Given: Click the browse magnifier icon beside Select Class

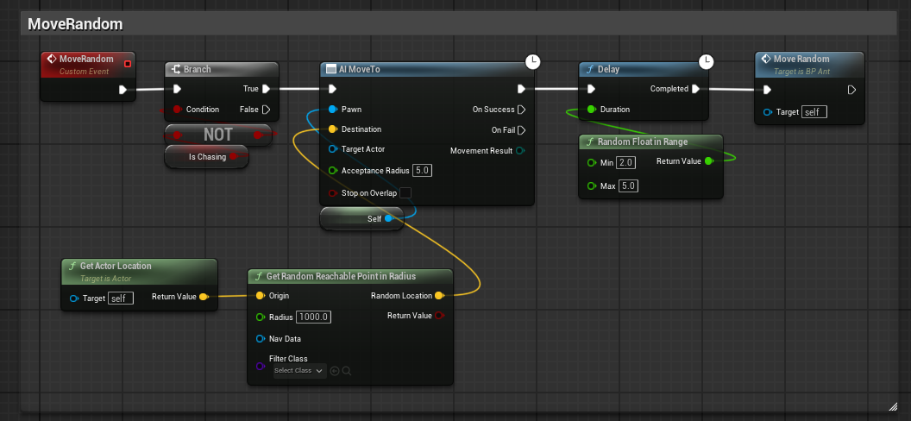Looking at the screenshot, I should pyautogui.click(x=346, y=370).
